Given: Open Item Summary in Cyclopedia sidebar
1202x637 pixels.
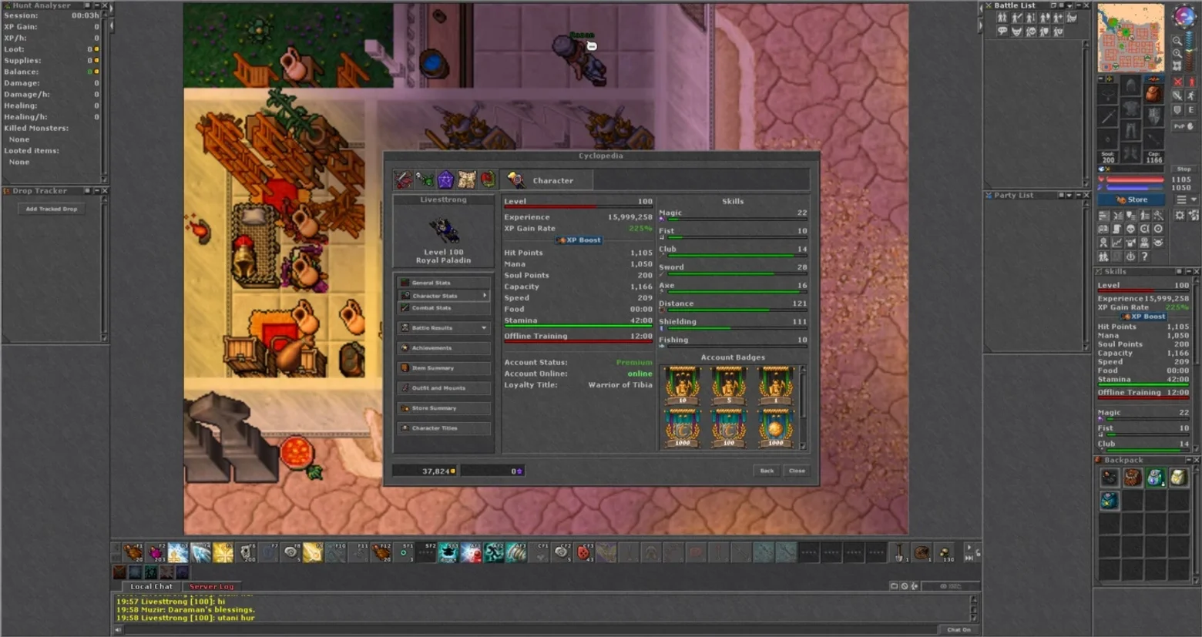Looking at the screenshot, I should pos(444,368).
